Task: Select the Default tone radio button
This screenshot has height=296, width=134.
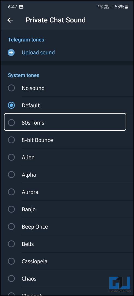Action: (x=11, y=105)
